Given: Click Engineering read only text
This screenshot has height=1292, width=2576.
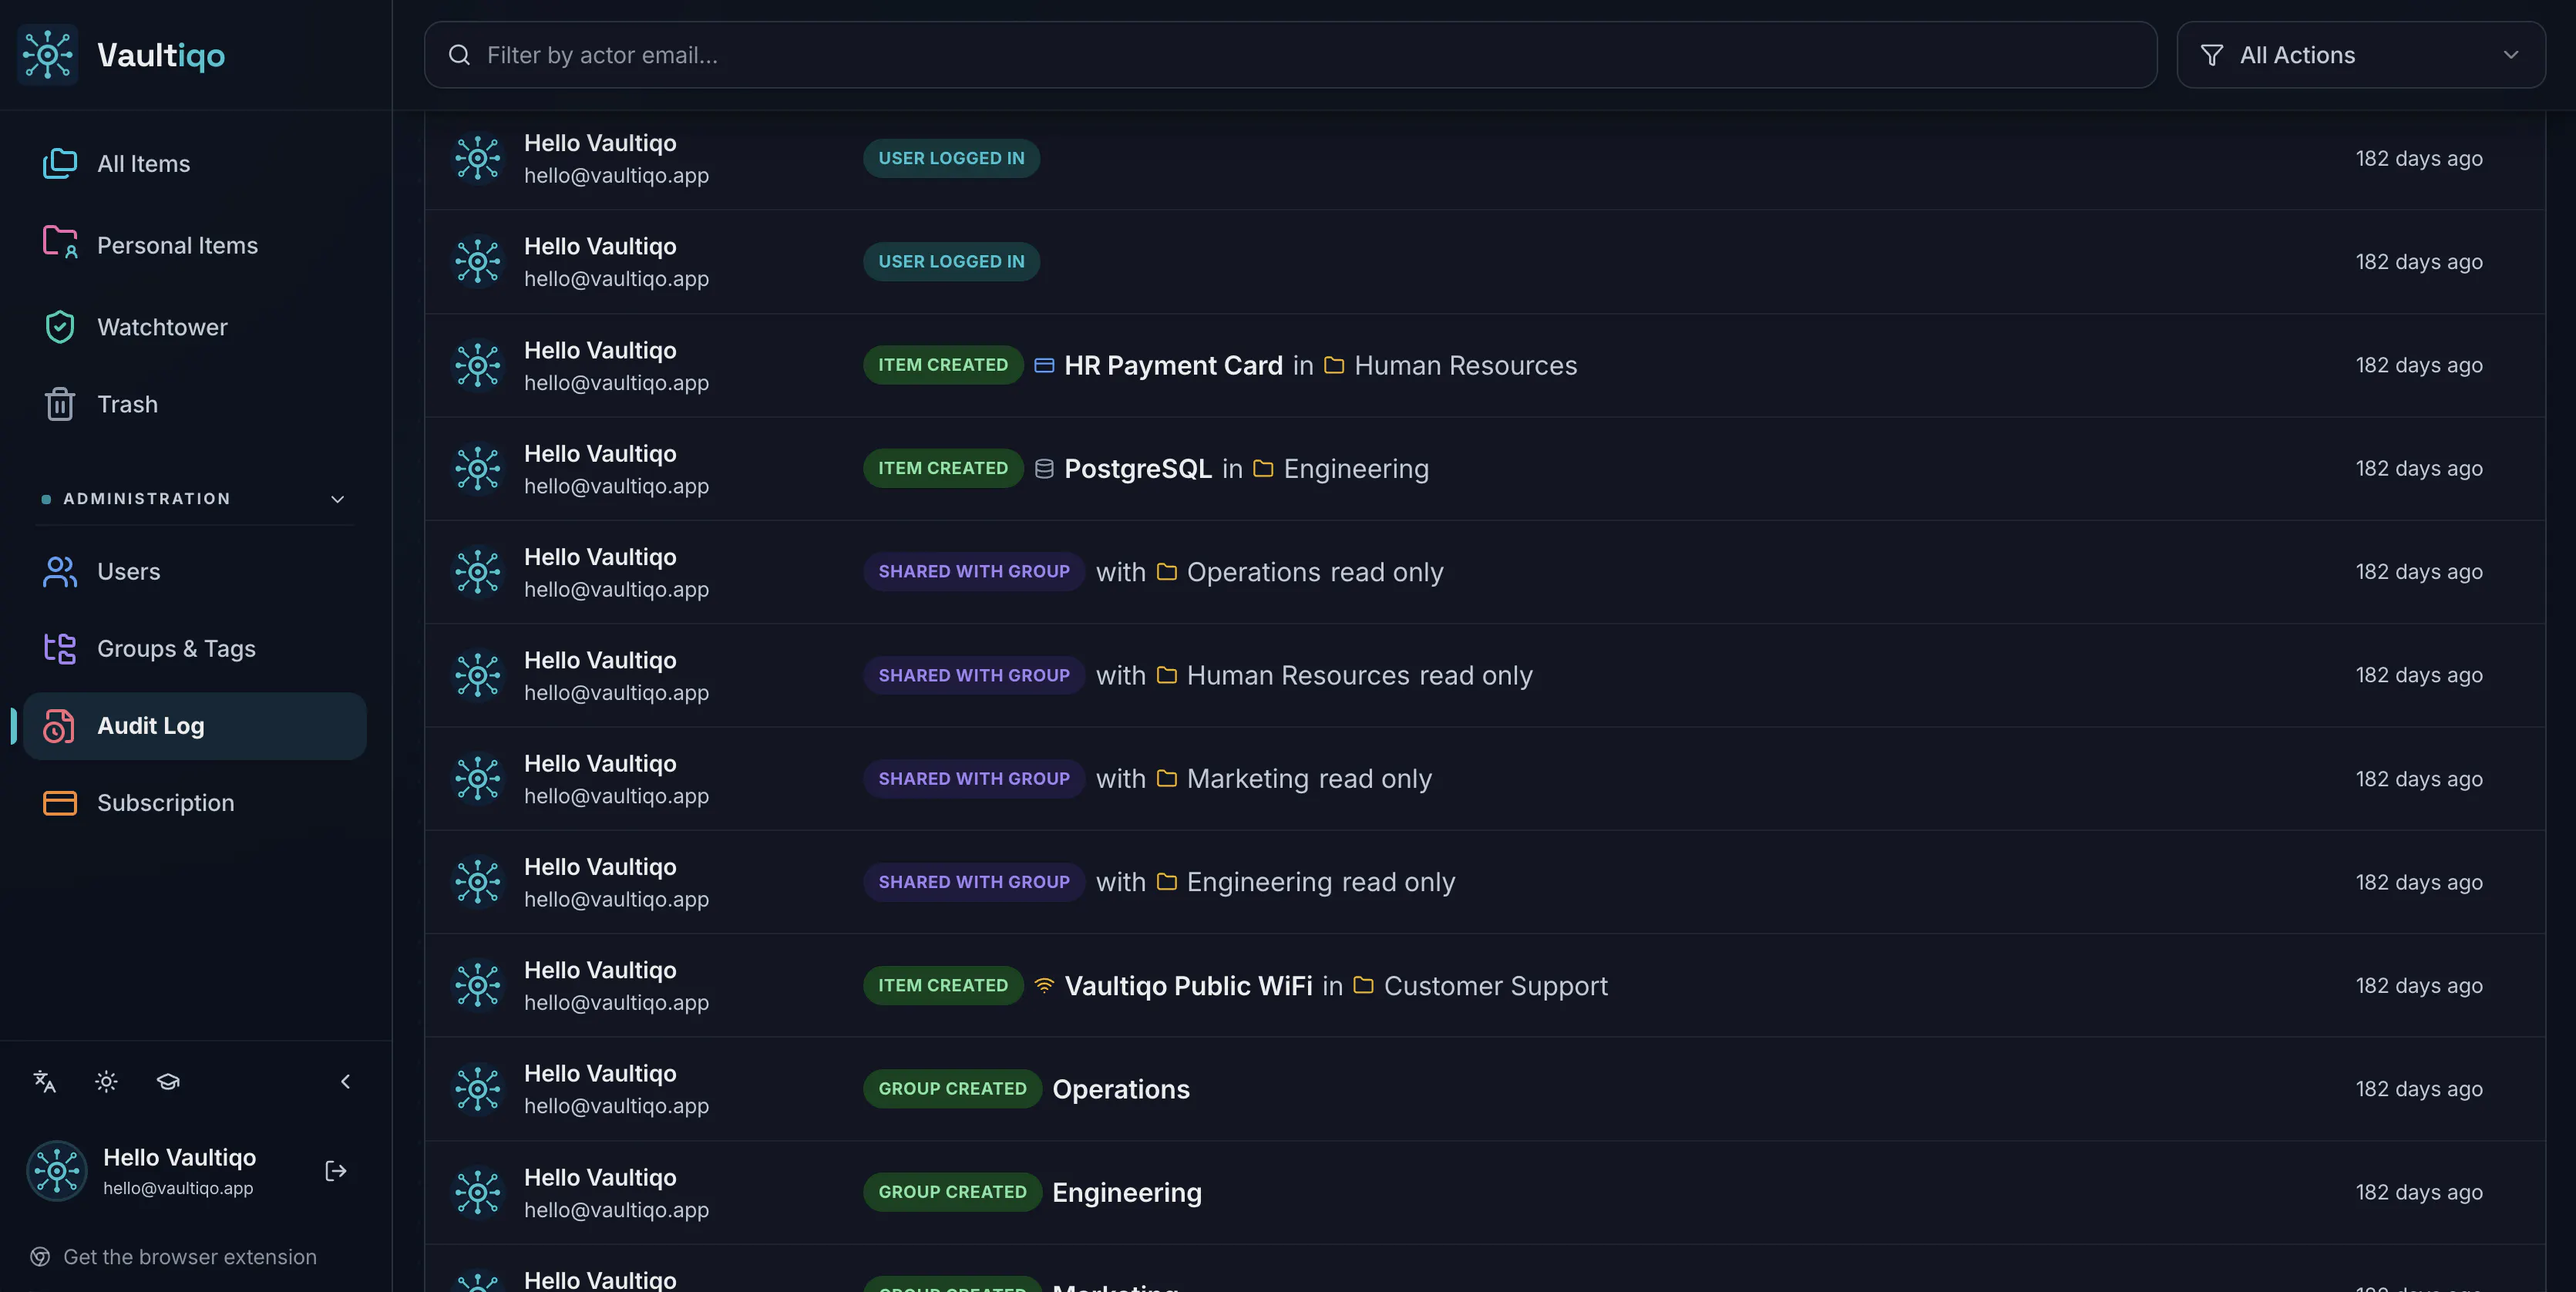Looking at the screenshot, I should click(x=1320, y=882).
